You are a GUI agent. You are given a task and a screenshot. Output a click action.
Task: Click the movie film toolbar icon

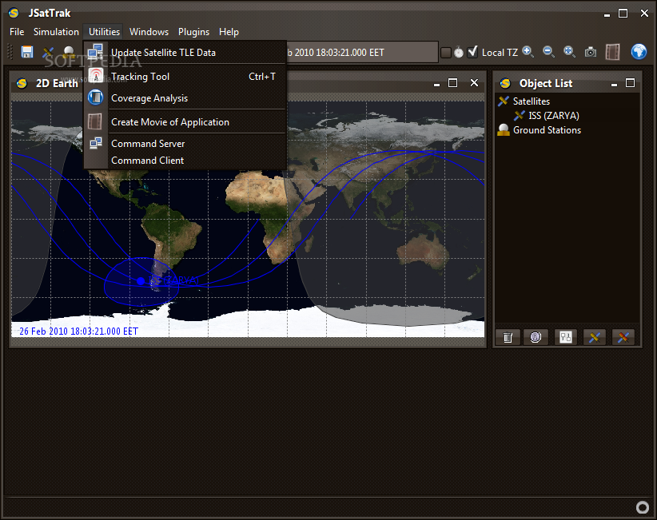[612, 52]
